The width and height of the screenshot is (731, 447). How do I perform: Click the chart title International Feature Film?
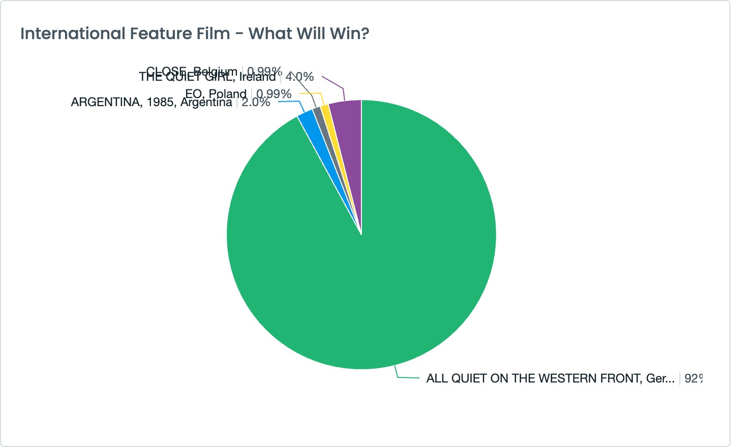click(x=195, y=34)
